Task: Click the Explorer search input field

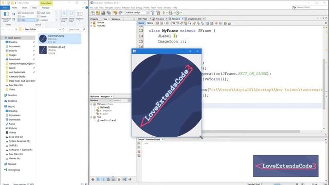Action: (77, 29)
